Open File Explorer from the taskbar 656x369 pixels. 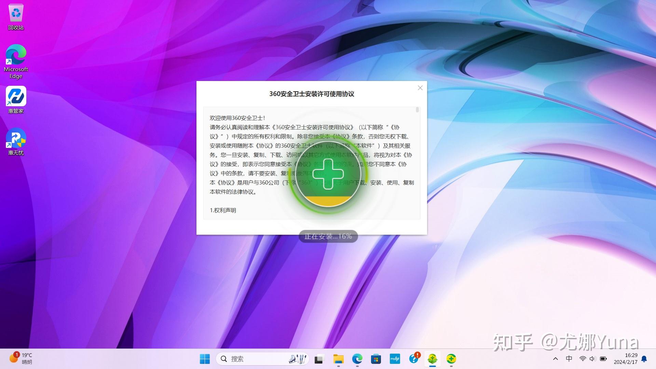pos(338,359)
